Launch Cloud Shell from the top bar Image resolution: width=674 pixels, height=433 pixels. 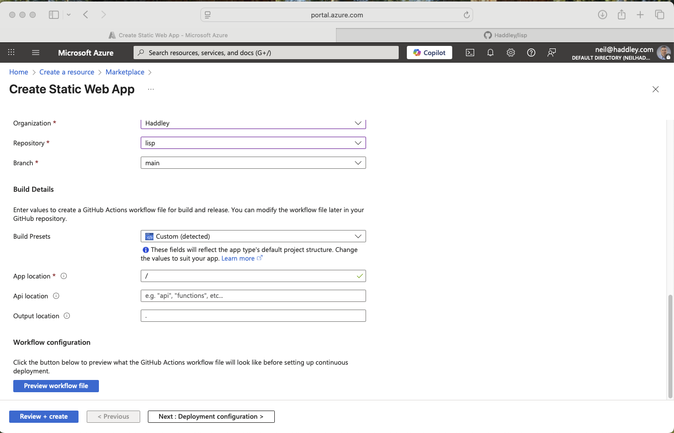(x=470, y=53)
